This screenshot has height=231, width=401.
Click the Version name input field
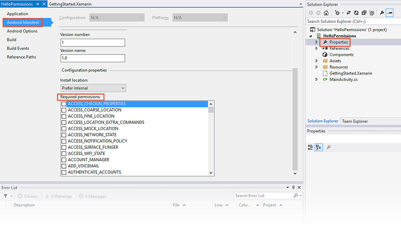(93, 59)
